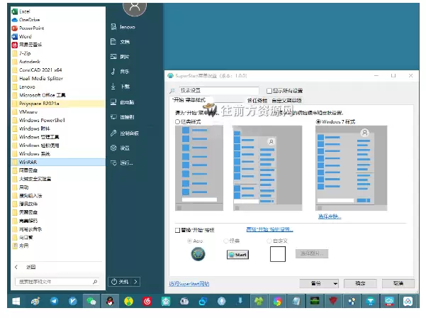
Task: Switch to the 任务栏 tab
Action: [x=257, y=100]
